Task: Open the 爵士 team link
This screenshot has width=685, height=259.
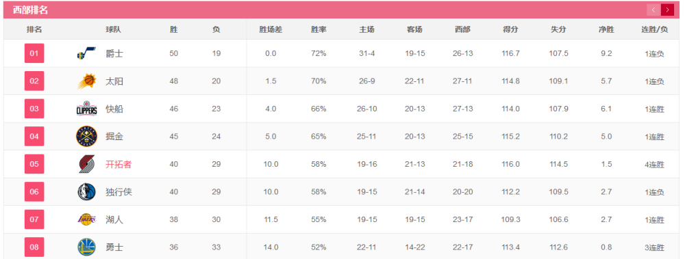Action: click(114, 53)
